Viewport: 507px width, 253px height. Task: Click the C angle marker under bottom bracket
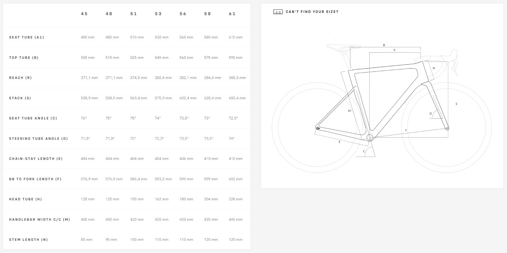[x=364, y=151]
